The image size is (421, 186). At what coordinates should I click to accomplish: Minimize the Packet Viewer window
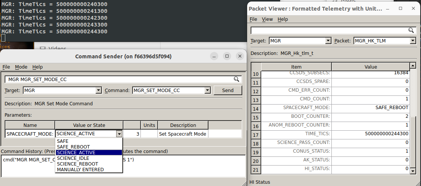(388, 9)
